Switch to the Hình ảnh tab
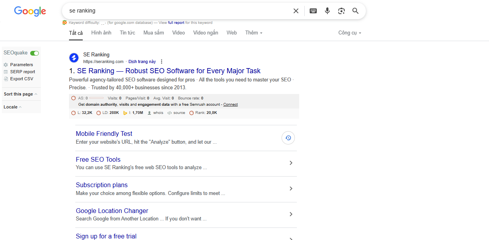This screenshot has width=489, height=240. (101, 33)
